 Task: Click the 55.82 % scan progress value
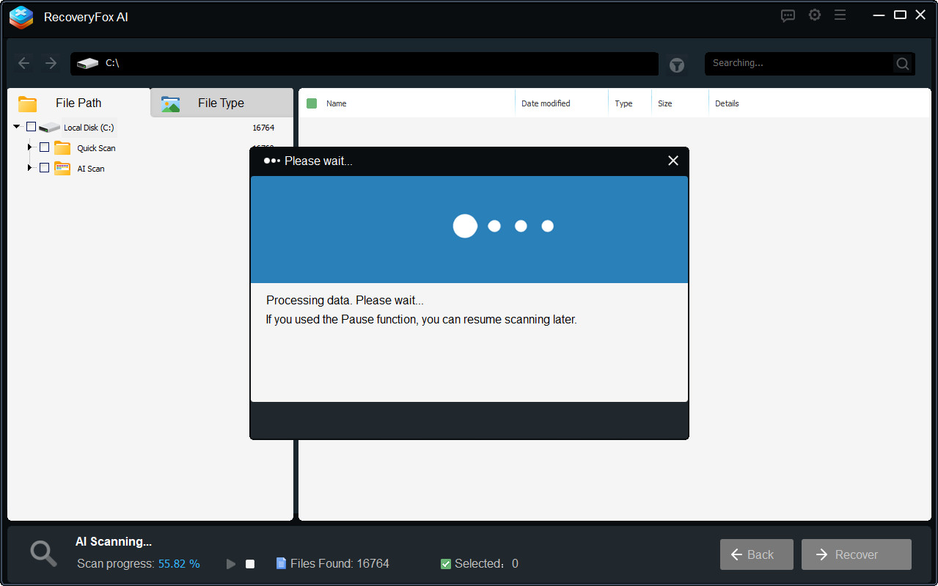(179, 564)
